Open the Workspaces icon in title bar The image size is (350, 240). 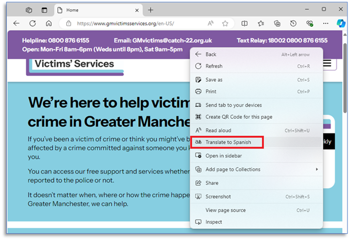click(x=29, y=10)
